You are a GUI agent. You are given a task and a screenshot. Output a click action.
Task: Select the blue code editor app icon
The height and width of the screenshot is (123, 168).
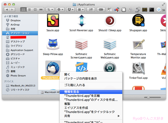pos(81,67)
